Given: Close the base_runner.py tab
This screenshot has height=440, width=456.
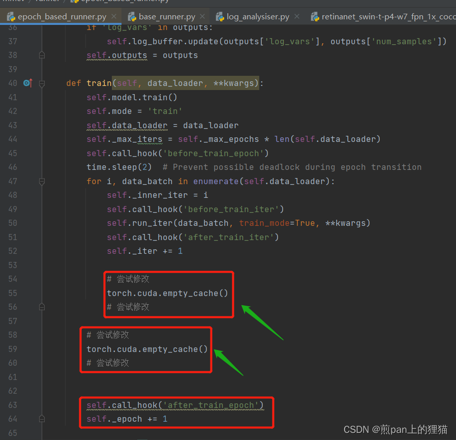Looking at the screenshot, I should [x=202, y=16].
